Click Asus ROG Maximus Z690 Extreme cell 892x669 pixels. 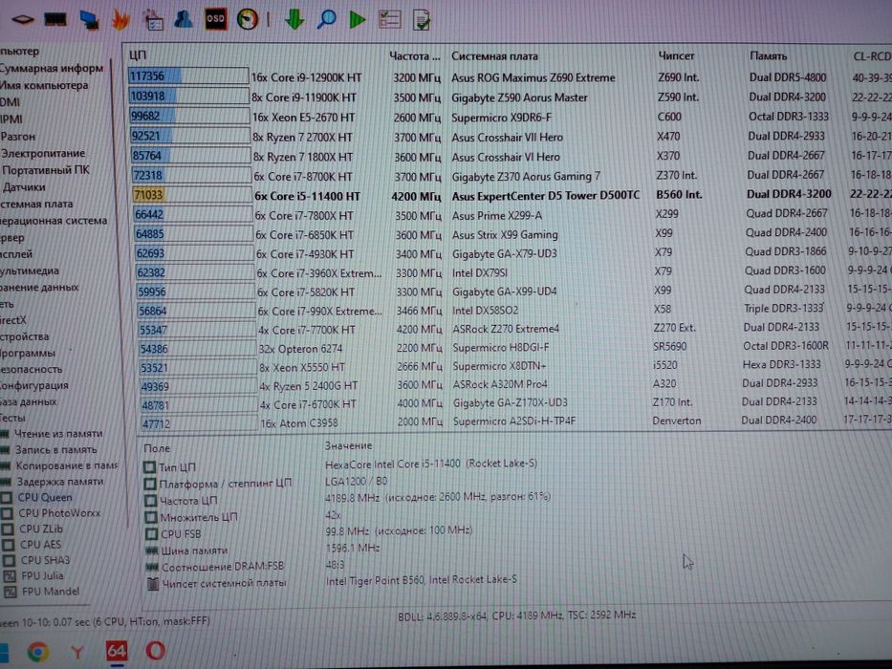[x=533, y=77]
